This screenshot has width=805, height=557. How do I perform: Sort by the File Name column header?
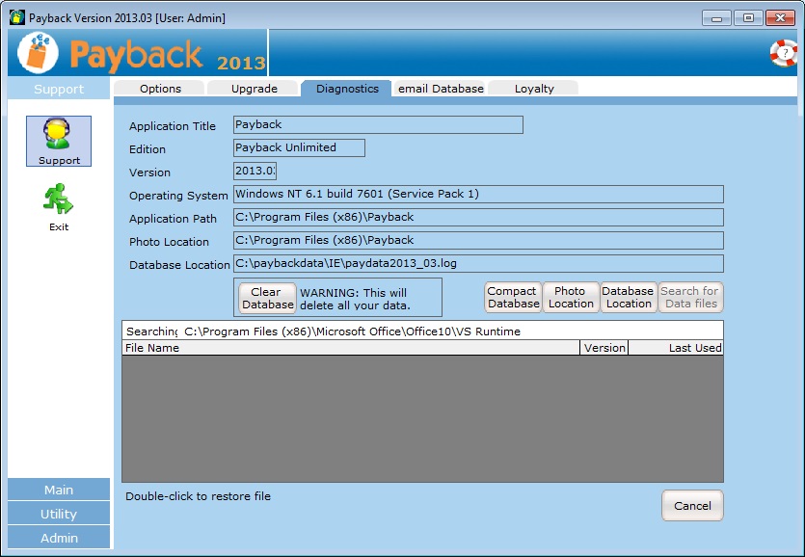[351, 348]
